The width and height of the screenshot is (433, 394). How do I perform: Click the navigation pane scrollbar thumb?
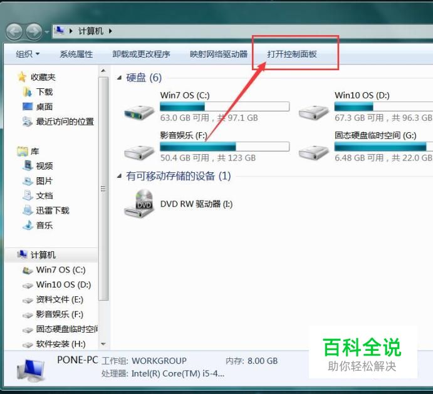tap(103, 189)
